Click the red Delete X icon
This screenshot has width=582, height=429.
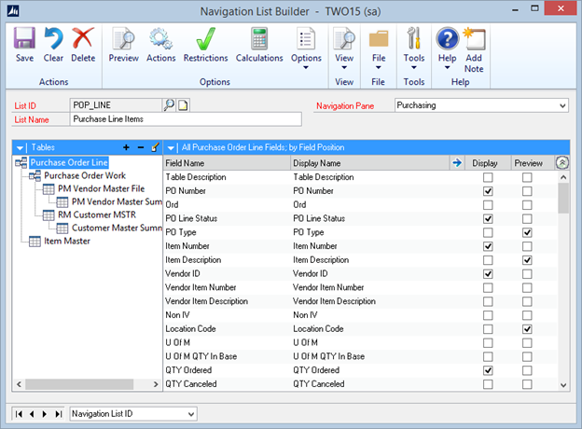83,38
